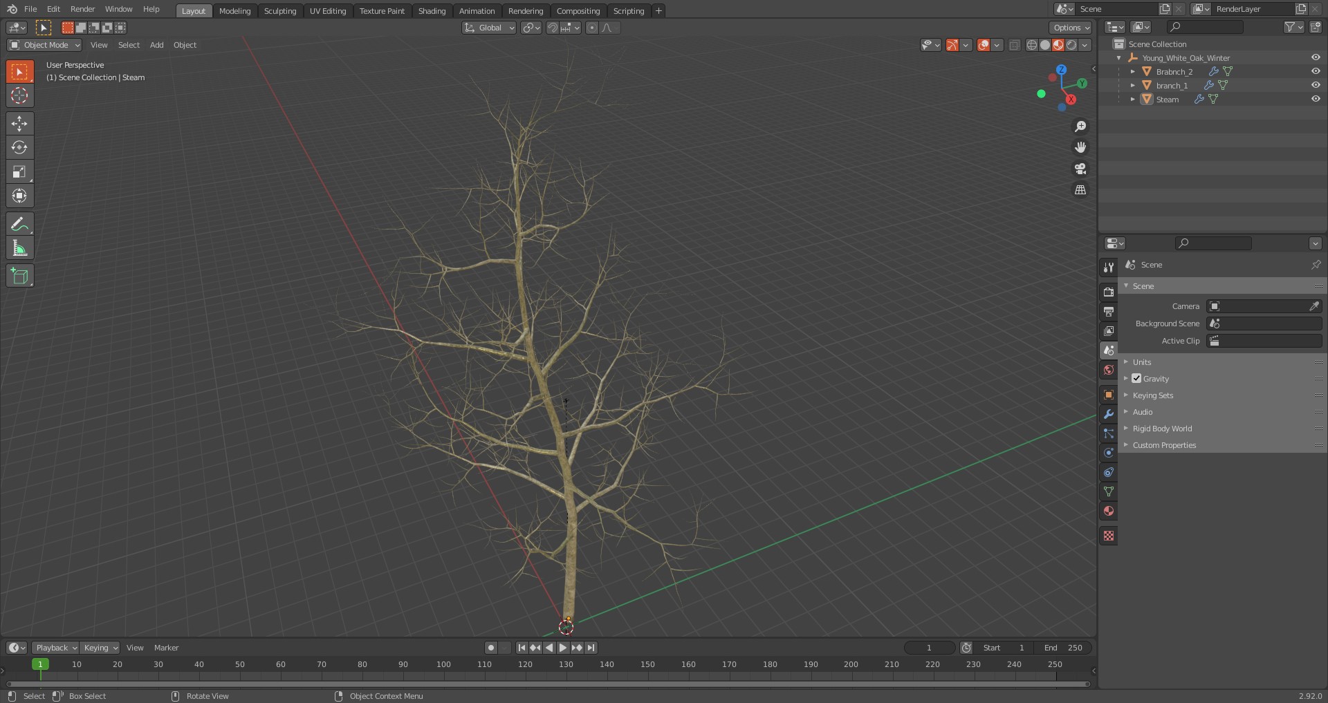Select the Add Cube tool
Screen dimensions: 1328x703
19,276
